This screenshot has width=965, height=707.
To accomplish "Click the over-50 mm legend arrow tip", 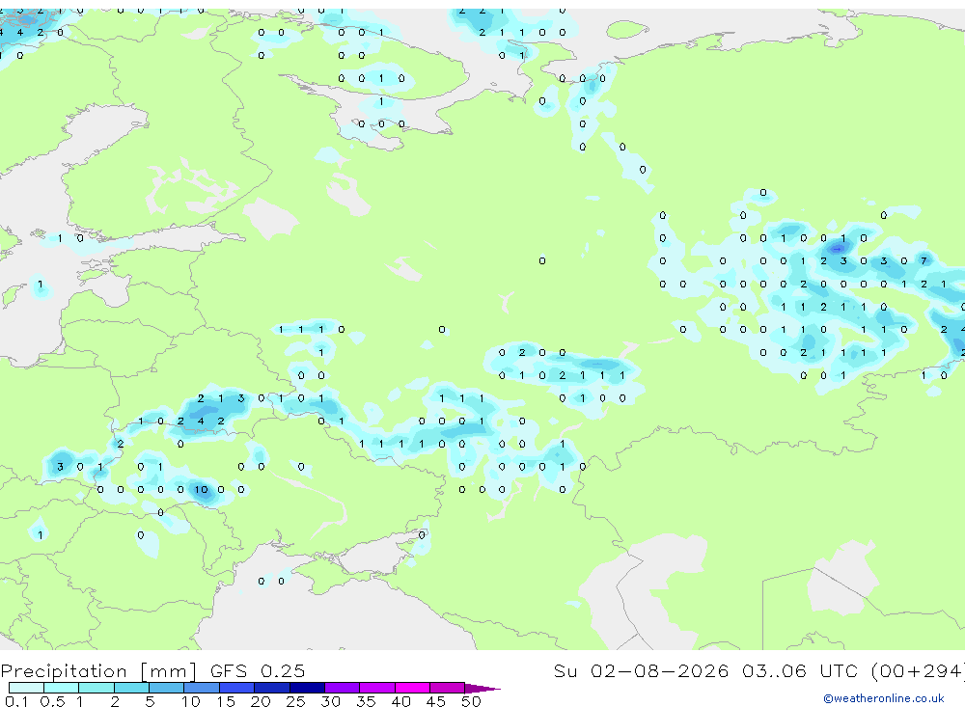I will tap(483, 689).
